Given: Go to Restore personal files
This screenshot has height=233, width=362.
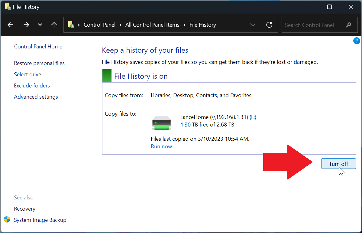Looking at the screenshot, I should tap(39, 63).
